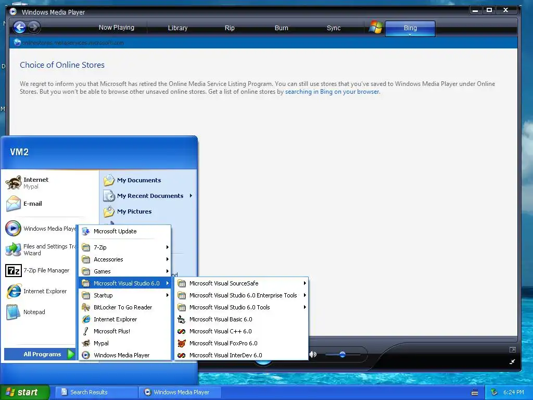Click the Media Player page address text
533x400 pixels.
(73, 43)
